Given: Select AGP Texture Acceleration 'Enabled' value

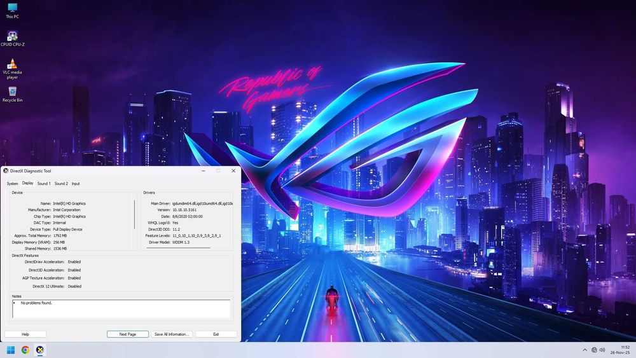Looking at the screenshot, I should click(x=74, y=278).
